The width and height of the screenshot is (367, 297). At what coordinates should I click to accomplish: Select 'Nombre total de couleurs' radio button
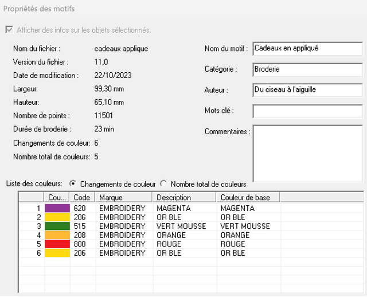pyautogui.click(x=163, y=184)
